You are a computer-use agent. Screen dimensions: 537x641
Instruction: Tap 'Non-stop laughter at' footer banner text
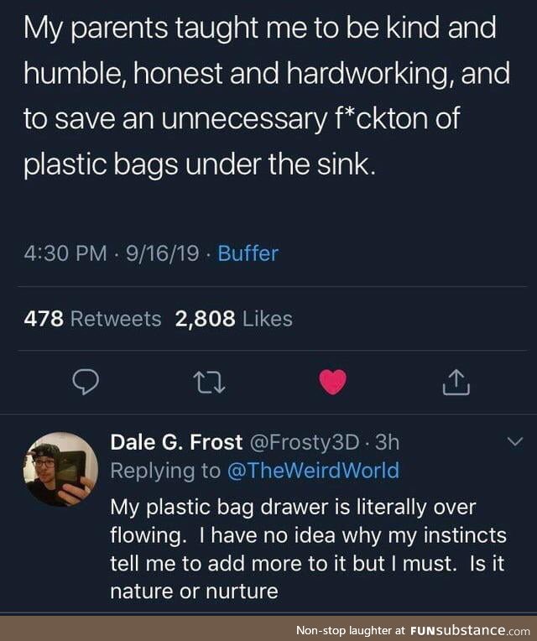coord(350,630)
